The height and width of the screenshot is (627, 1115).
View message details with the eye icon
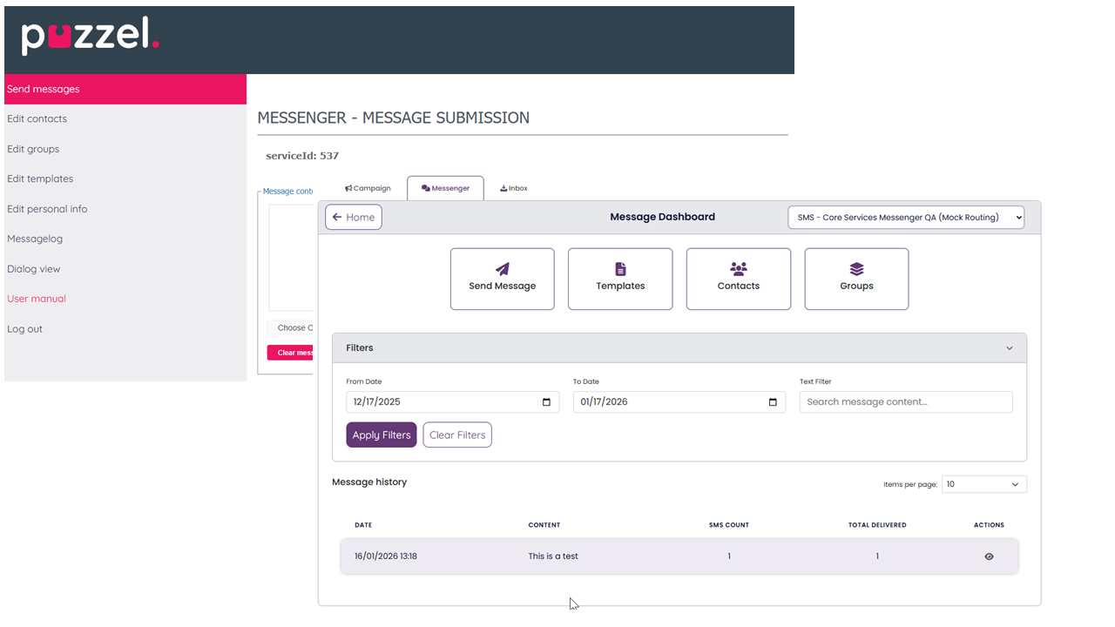[989, 556]
